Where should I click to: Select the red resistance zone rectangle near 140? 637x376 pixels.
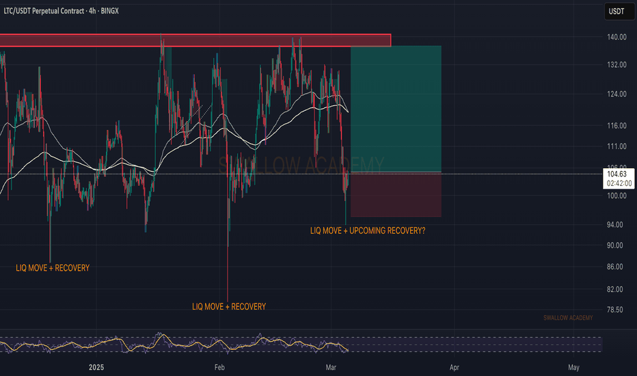click(x=195, y=40)
